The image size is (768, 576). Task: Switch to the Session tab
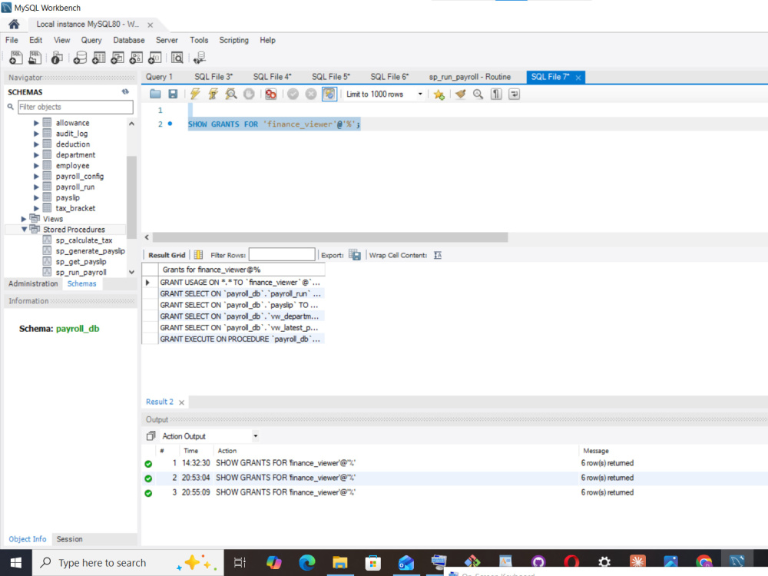pyautogui.click(x=69, y=539)
